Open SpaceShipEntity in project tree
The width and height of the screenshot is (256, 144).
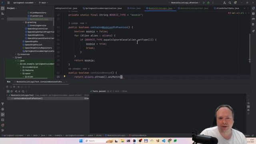(34, 35)
